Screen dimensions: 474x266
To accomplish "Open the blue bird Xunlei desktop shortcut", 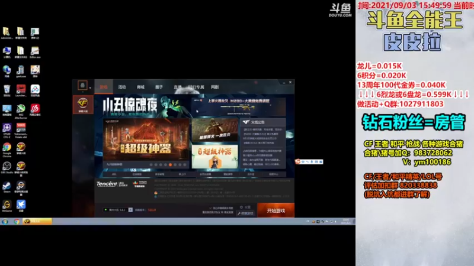I will pyautogui.click(x=21, y=206).
